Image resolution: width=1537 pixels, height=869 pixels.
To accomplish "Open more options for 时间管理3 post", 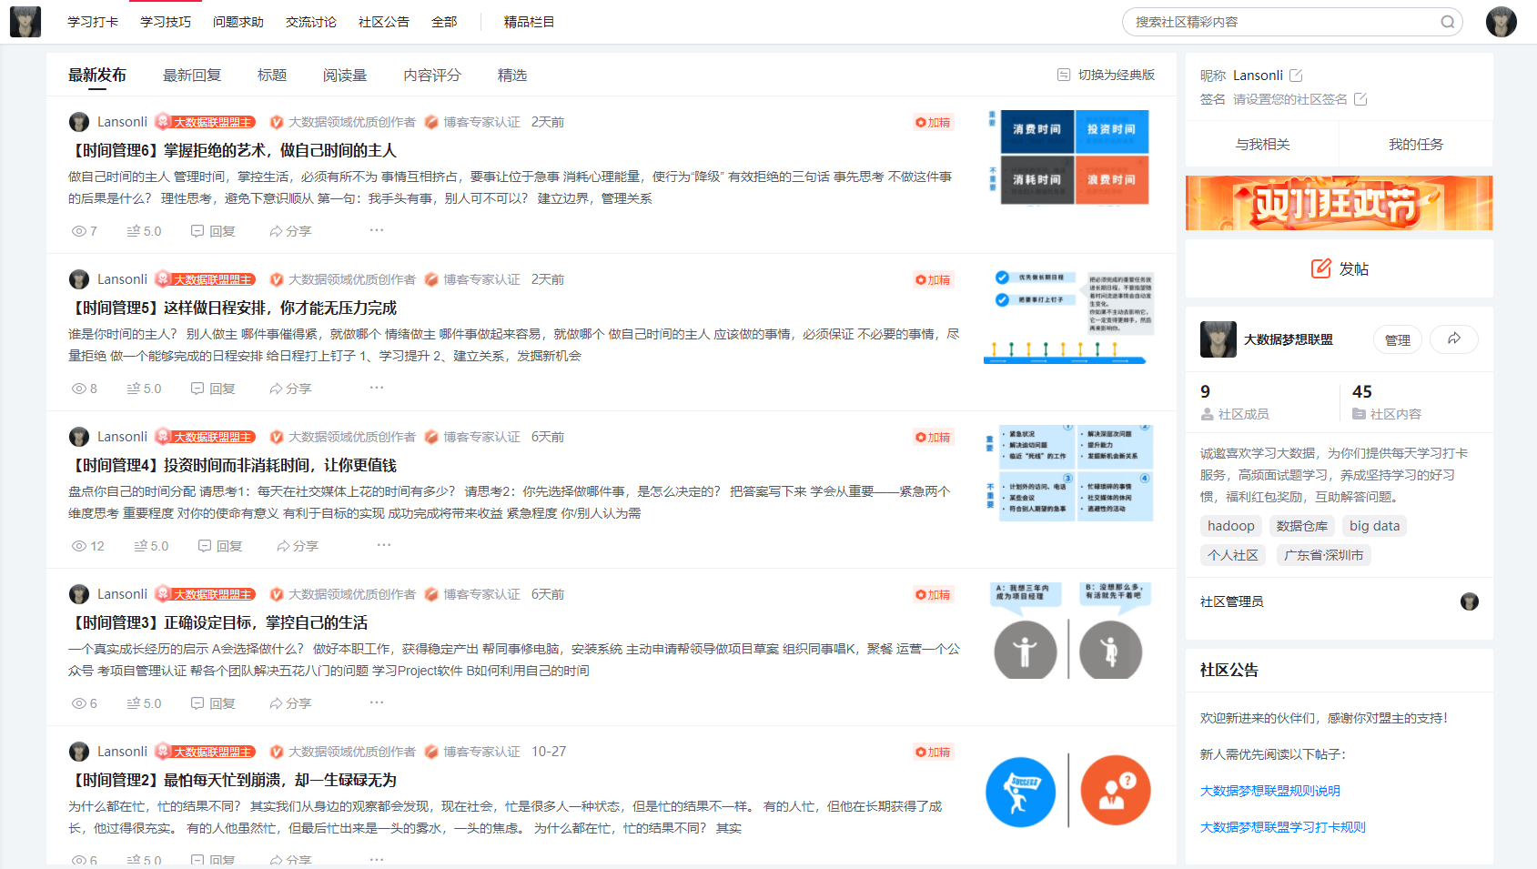I will coord(377,702).
